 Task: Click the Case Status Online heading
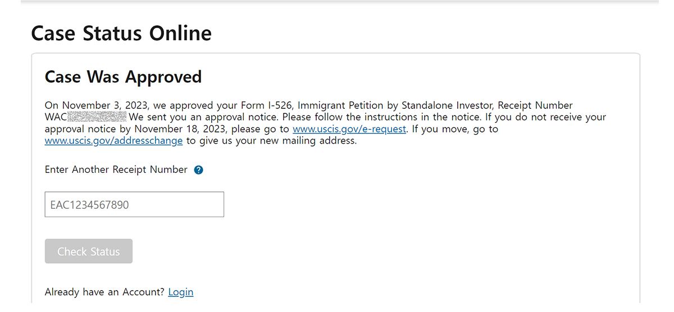(x=121, y=33)
